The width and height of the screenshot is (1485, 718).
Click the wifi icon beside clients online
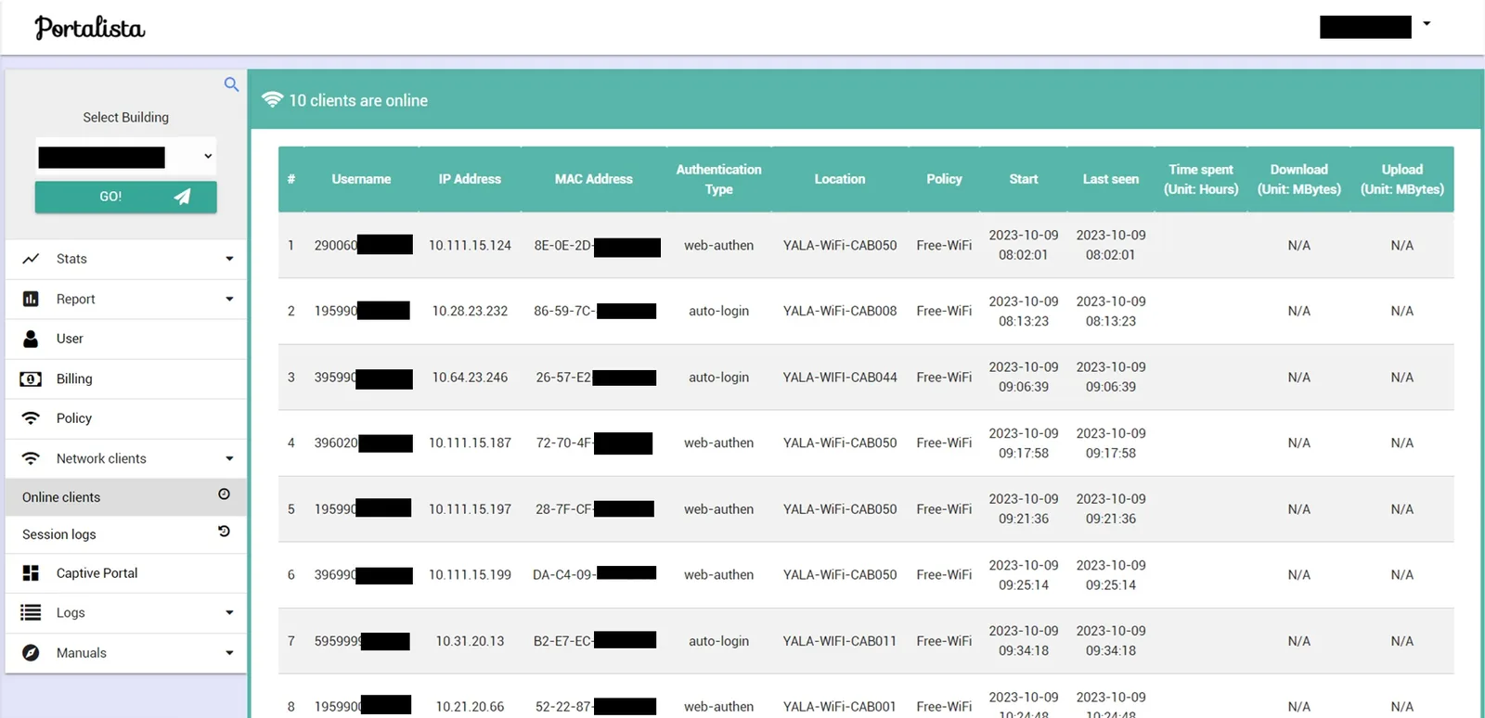pyautogui.click(x=272, y=99)
